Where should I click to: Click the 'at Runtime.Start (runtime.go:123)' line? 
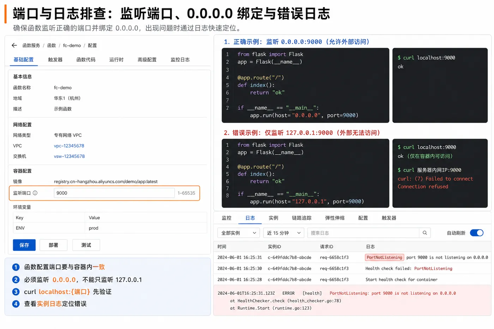pyautogui.click(x=271, y=308)
